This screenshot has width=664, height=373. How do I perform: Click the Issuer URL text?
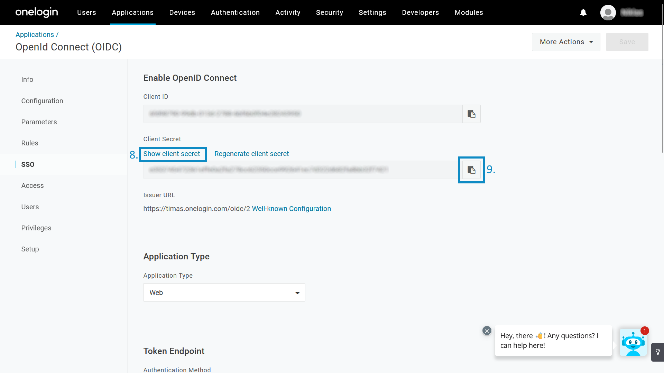click(x=196, y=209)
